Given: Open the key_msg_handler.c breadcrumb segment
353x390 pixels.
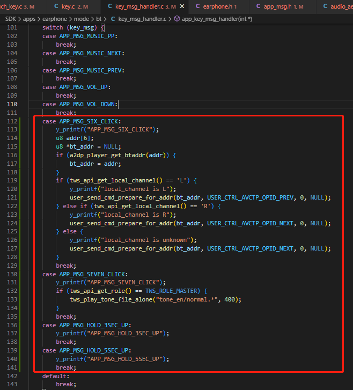Looking at the screenshot, I should (142, 19).
